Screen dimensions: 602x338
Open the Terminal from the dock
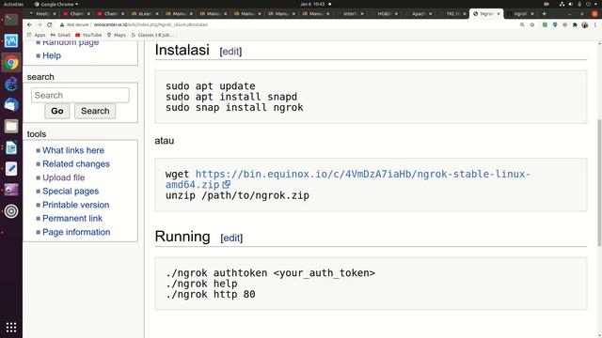coord(11,19)
